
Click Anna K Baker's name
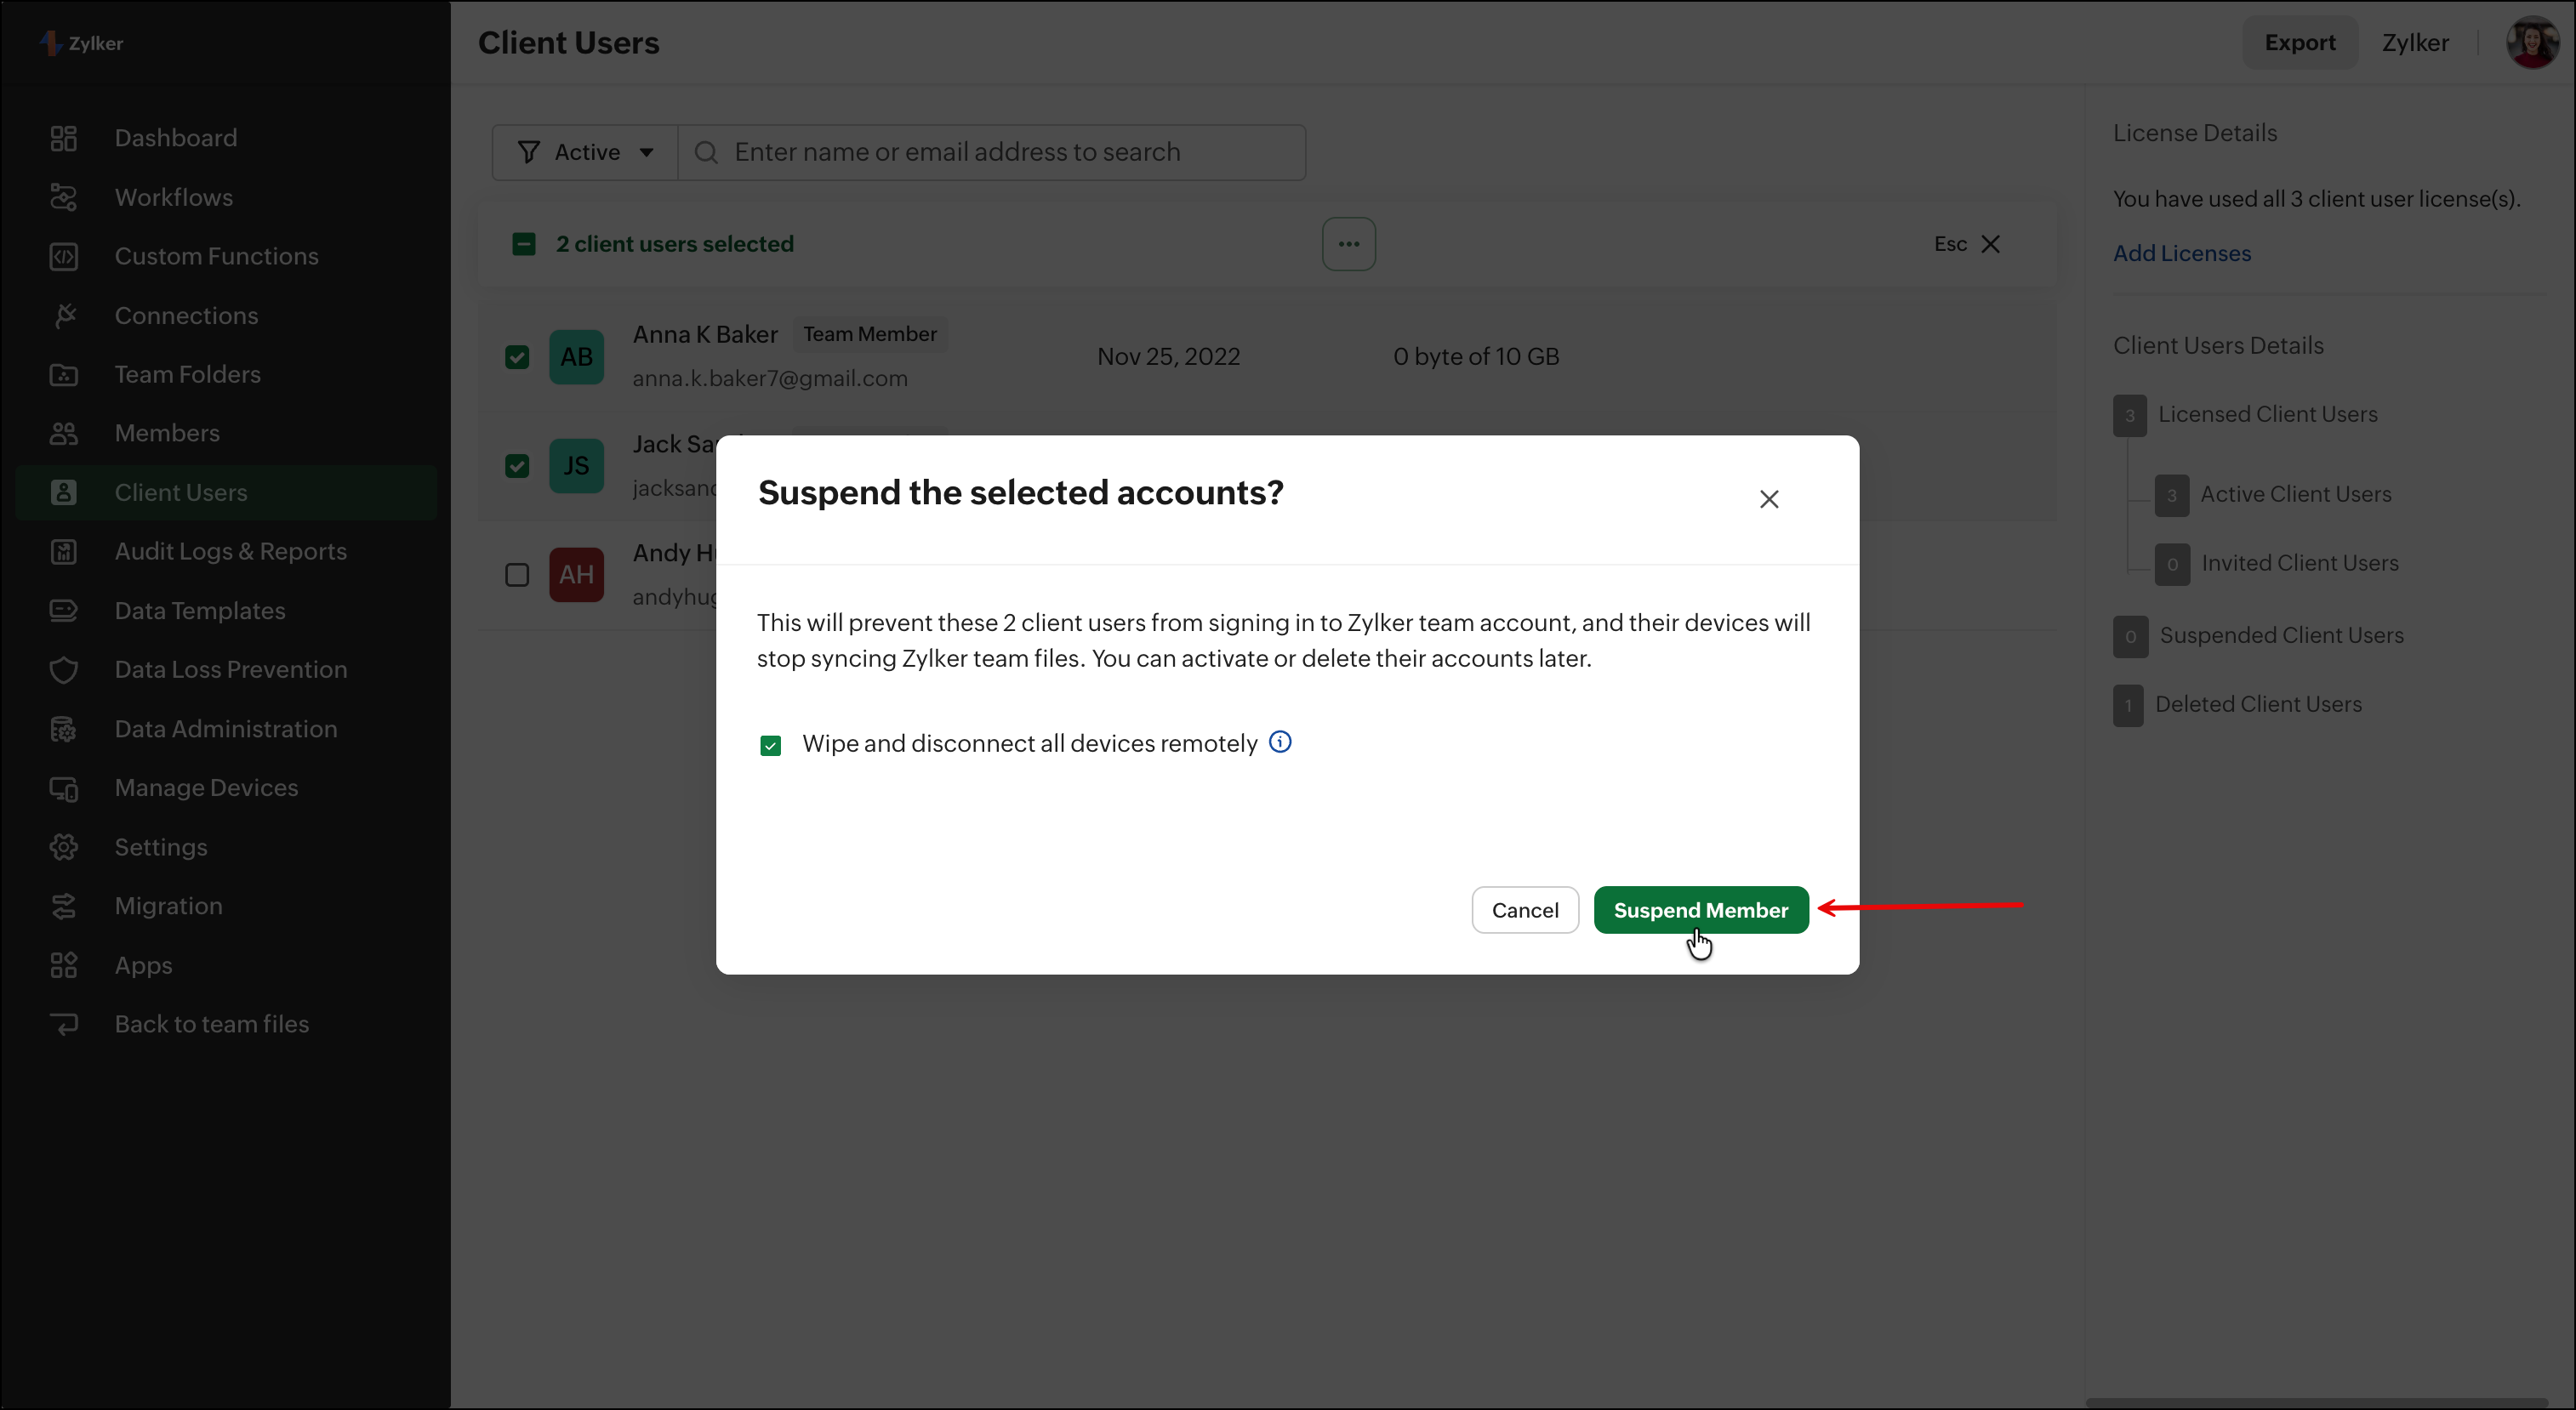pyautogui.click(x=705, y=335)
